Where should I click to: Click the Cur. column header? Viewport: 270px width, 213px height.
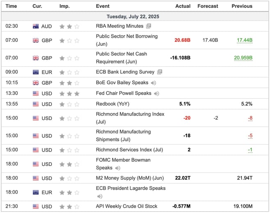point(37,6)
